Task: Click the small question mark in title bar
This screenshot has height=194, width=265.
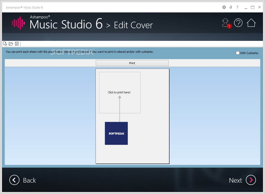Action: tap(238, 7)
